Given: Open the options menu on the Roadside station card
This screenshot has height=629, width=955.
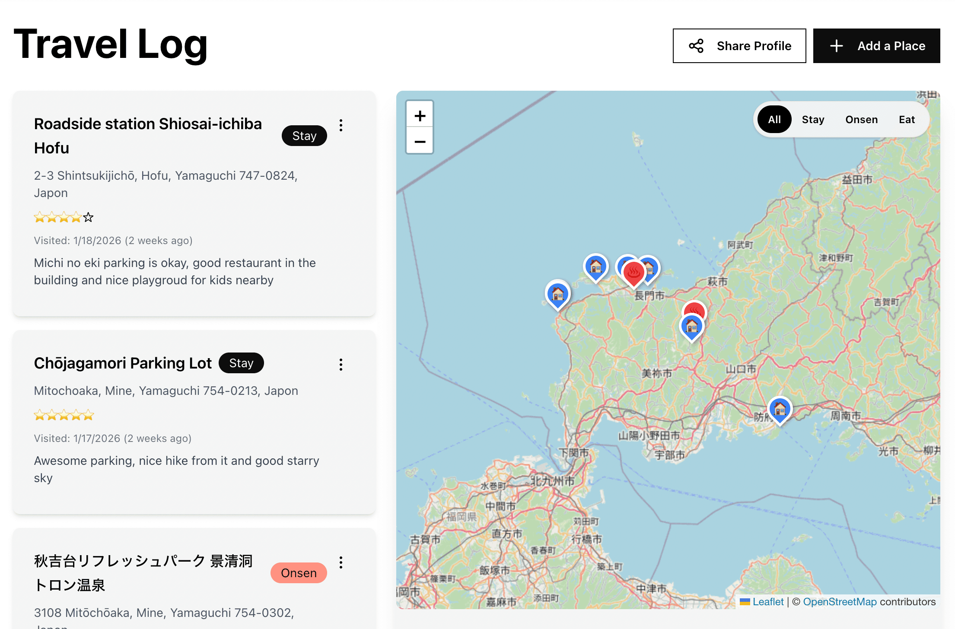Looking at the screenshot, I should point(341,126).
